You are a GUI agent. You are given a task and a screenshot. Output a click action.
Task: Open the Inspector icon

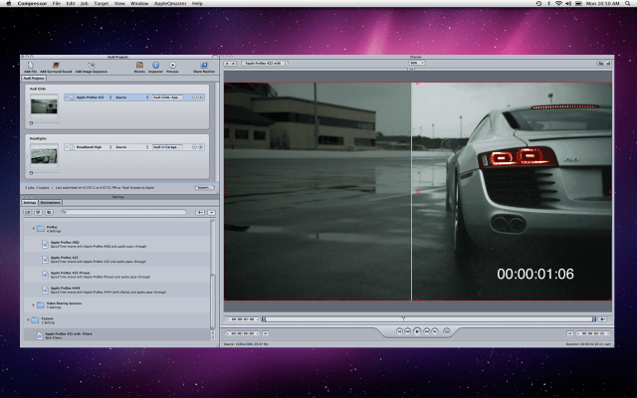click(155, 66)
